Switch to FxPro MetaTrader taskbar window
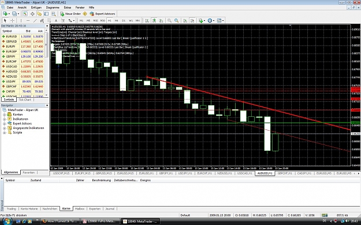 pos(101,222)
